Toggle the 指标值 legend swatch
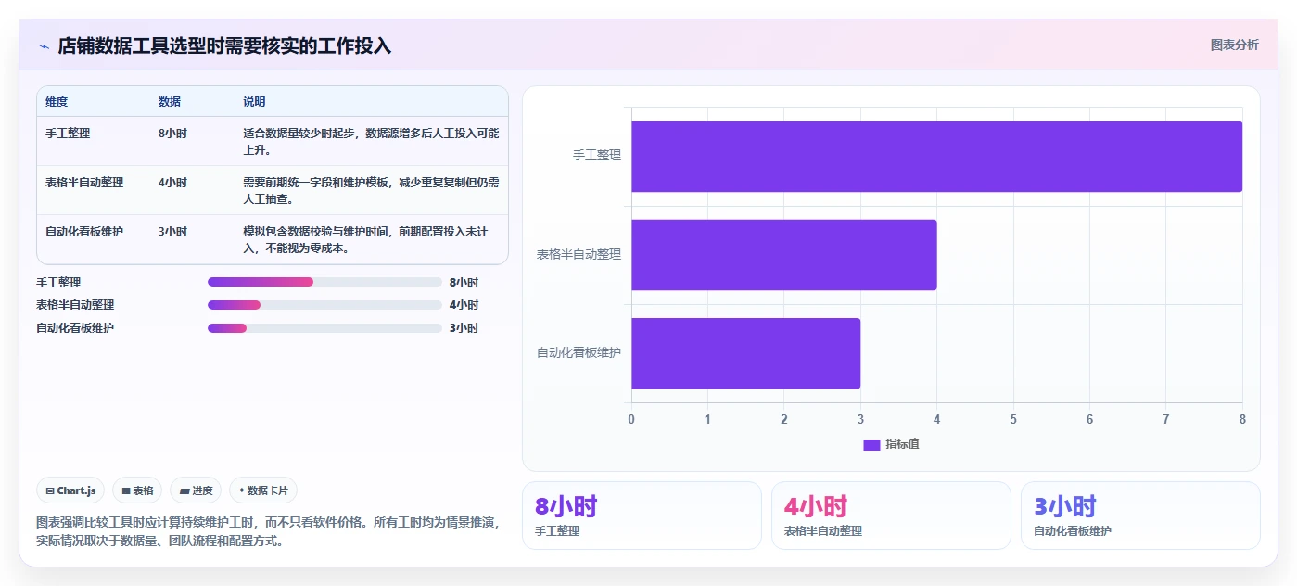This screenshot has width=1297, height=586. tap(871, 444)
